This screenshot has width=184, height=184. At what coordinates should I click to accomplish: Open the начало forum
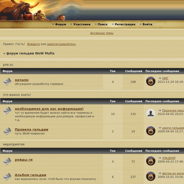[21, 80]
